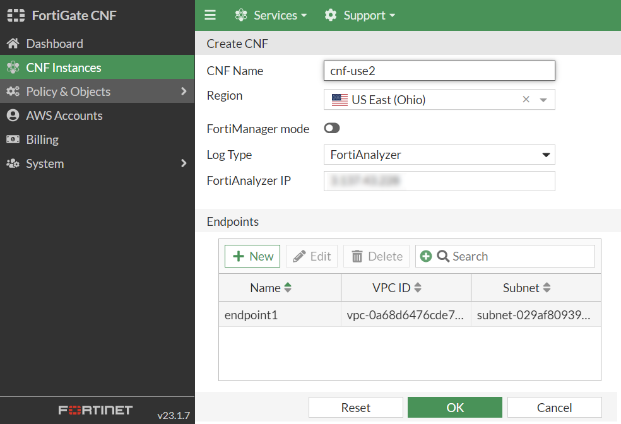
Task: Click the CNF Name input field
Action: tap(439, 70)
